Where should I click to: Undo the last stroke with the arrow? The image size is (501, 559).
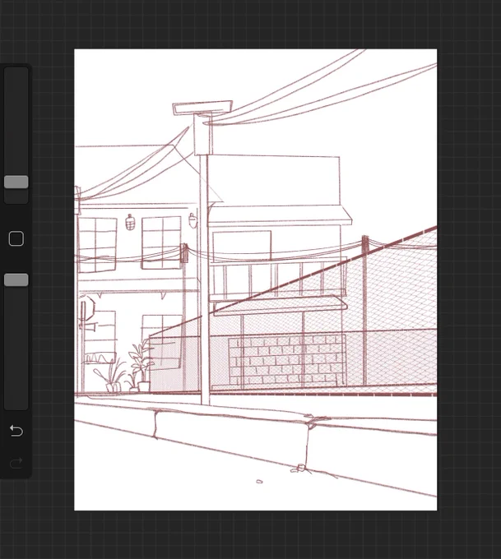coord(16,431)
